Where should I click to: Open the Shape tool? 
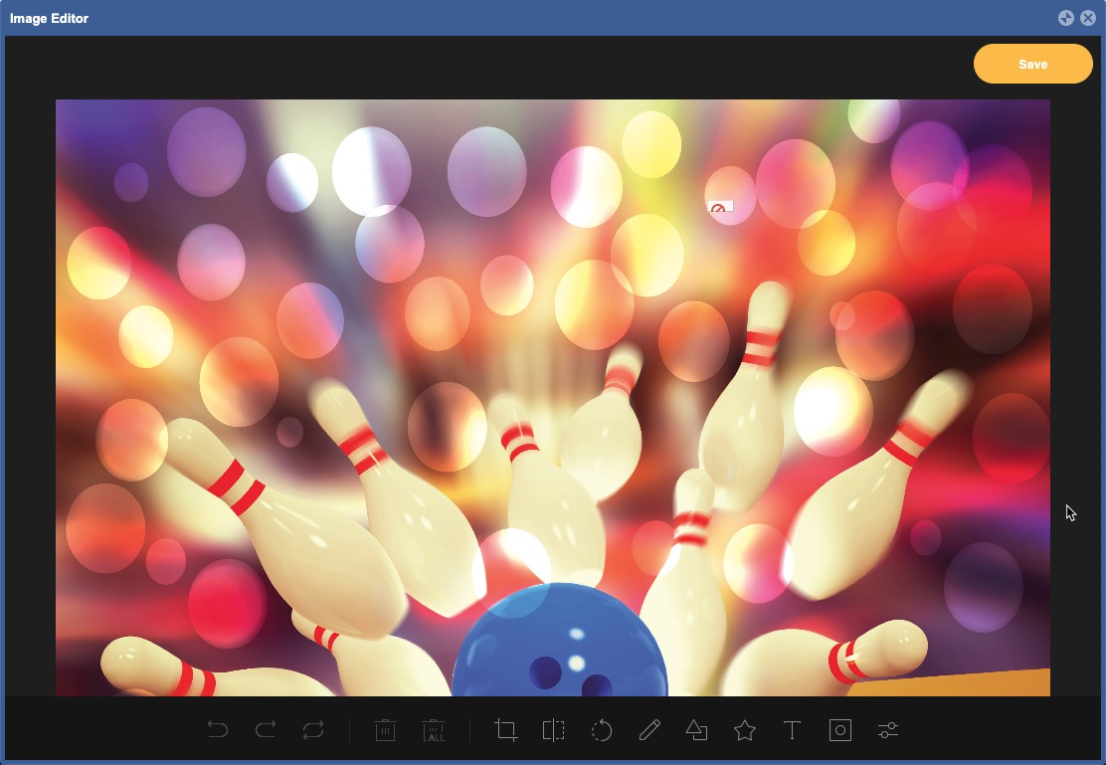697,730
